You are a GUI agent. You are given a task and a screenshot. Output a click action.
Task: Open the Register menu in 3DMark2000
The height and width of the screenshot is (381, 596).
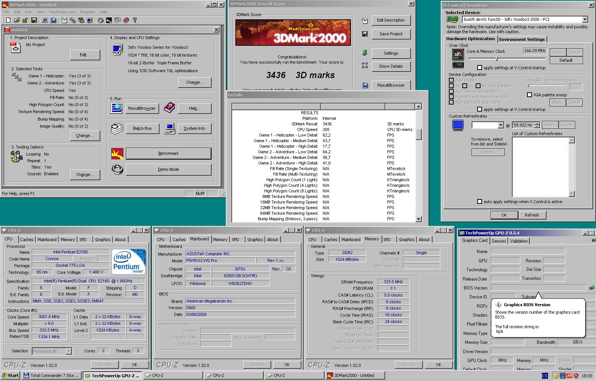click(x=88, y=12)
